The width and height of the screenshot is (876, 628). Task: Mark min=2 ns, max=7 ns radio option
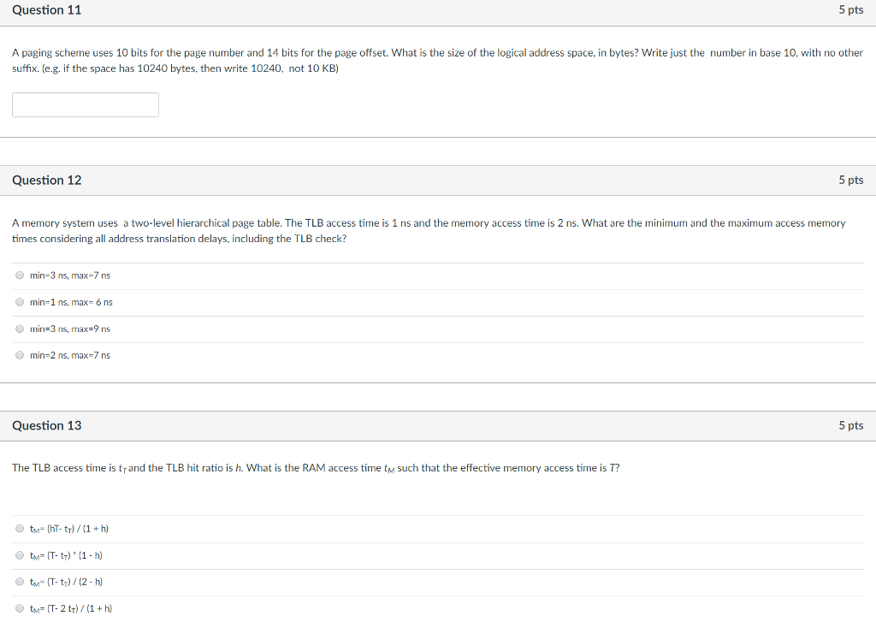coord(20,355)
